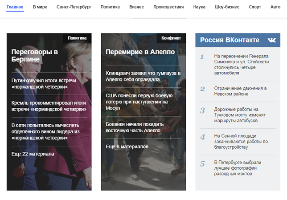Open the Происшествия tab

[x=168, y=7]
